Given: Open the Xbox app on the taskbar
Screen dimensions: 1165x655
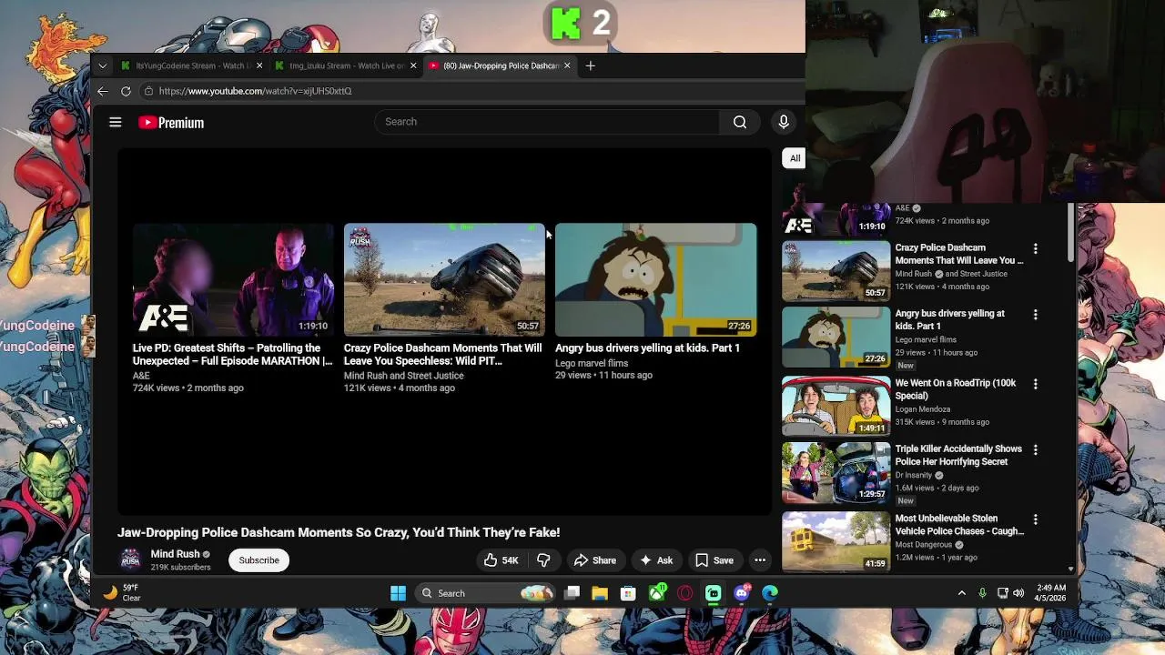Looking at the screenshot, I should click(x=657, y=593).
